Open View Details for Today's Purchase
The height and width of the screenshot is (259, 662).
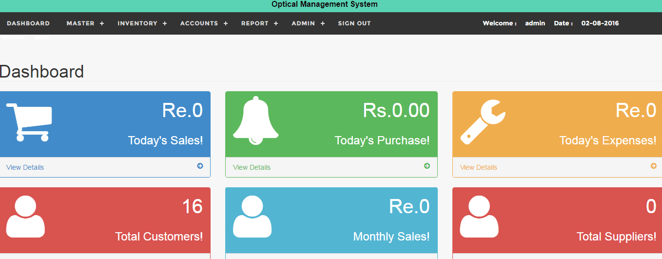252,167
